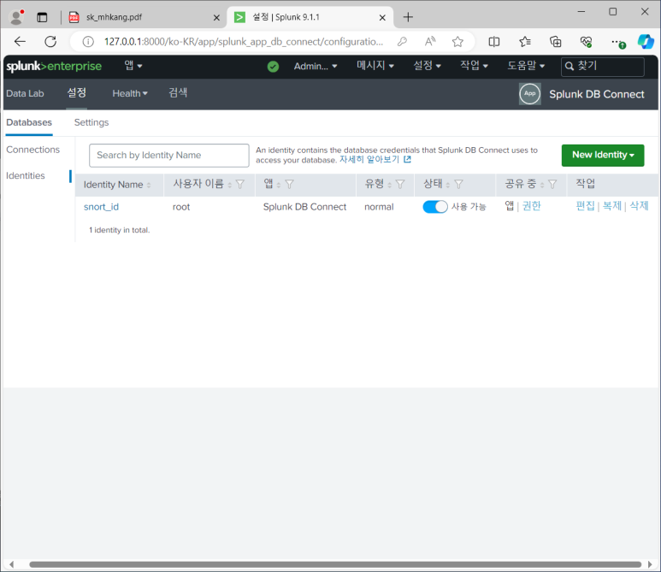Image resolution: width=661 pixels, height=572 pixels.
Task: Expand the 앱 dropdown in Splunk bar
Action: pyautogui.click(x=133, y=66)
